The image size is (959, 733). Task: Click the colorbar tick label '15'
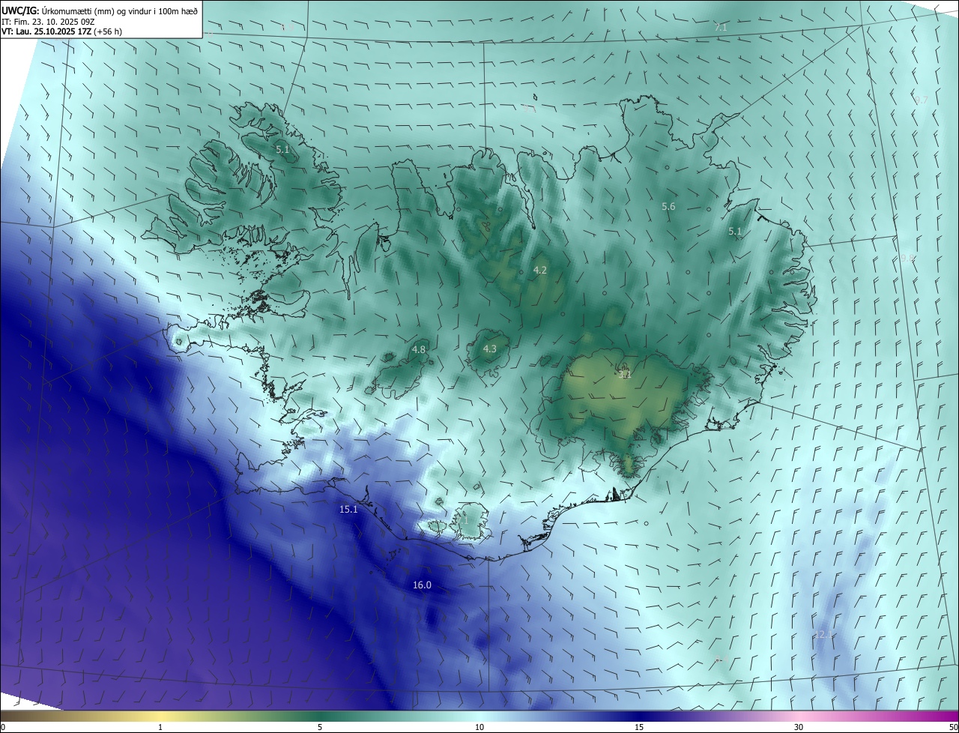tap(639, 727)
